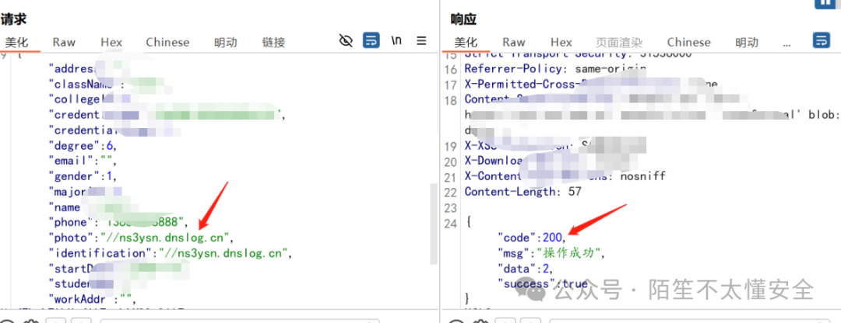This screenshot has height=323, width=841.
Task: Click the "photo" dnslog.cn value line
Action: tap(142, 238)
